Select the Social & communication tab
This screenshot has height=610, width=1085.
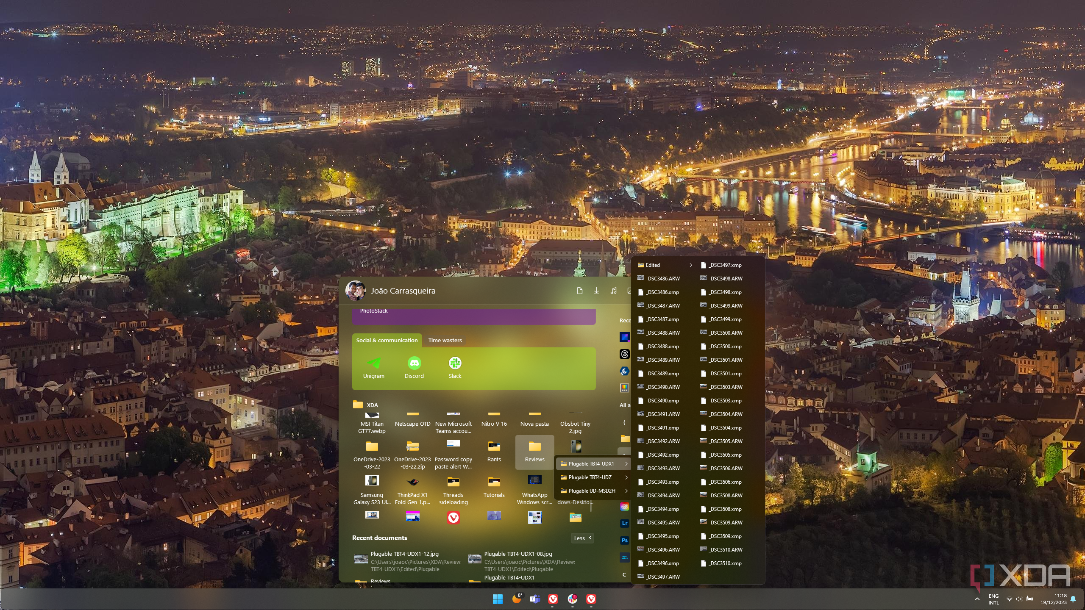[387, 340]
